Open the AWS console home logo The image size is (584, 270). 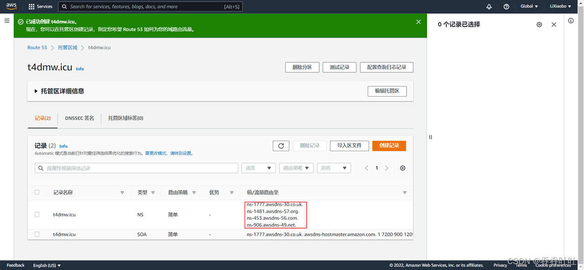click(11, 6)
